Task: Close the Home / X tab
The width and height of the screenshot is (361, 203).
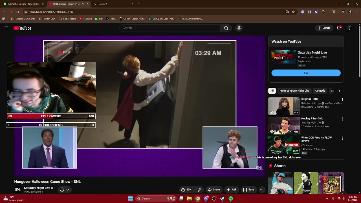Action: click(132, 4)
